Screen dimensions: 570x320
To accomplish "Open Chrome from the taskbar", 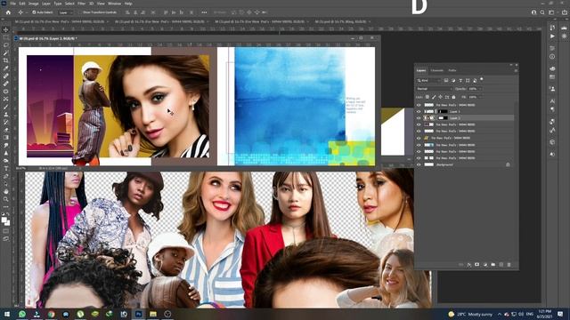I will pos(52,314).
